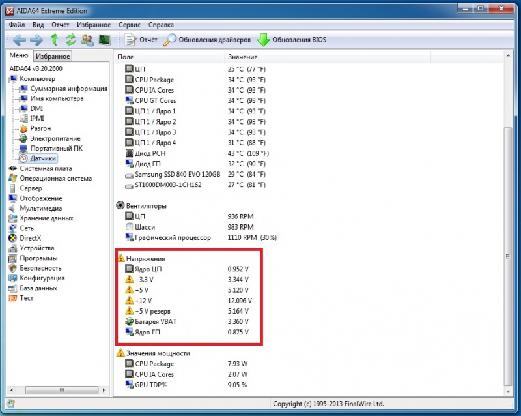Click Обновления драйверов in the toolbar

(x=207, y=40)
